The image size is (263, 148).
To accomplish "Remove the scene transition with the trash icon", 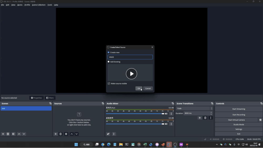I will point(205,118).
